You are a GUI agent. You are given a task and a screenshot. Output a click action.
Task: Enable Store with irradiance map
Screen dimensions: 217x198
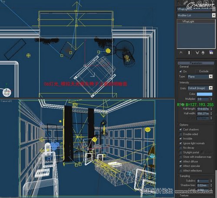[x=181, y=157]
